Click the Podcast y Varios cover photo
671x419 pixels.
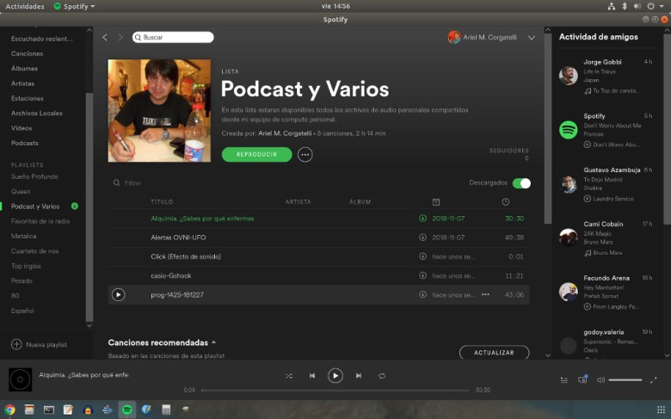pos(159,111)
